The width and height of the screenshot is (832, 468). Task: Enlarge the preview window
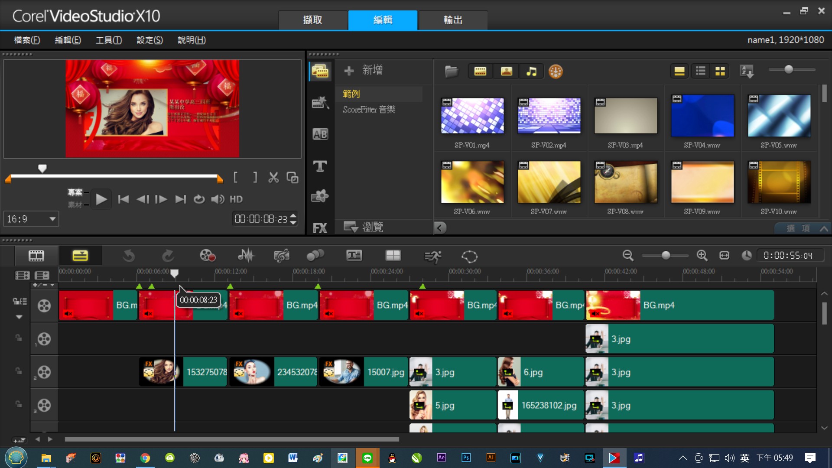point(292,177)
